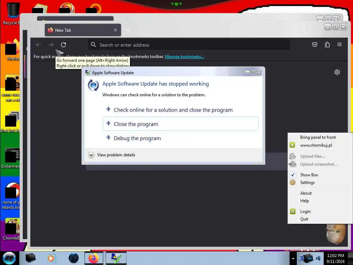Open the Enderman desktop icon
The image size is (353, 265).
pyautogui.click(x=11, y=158)
